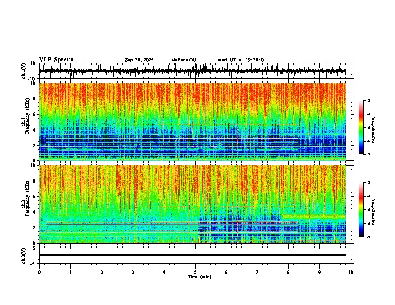Click ch.1 "Frequency (kHz)" axis label
Viewport: 395px width, 305px height.
pos(27,116)
